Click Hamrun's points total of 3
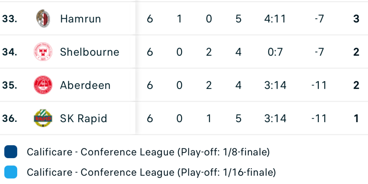This screenshot has height=184, width=368. 356,19
